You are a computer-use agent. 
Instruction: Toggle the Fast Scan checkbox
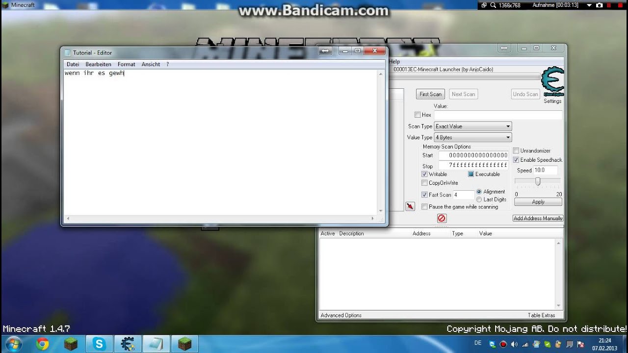click(x=424, y=195)
